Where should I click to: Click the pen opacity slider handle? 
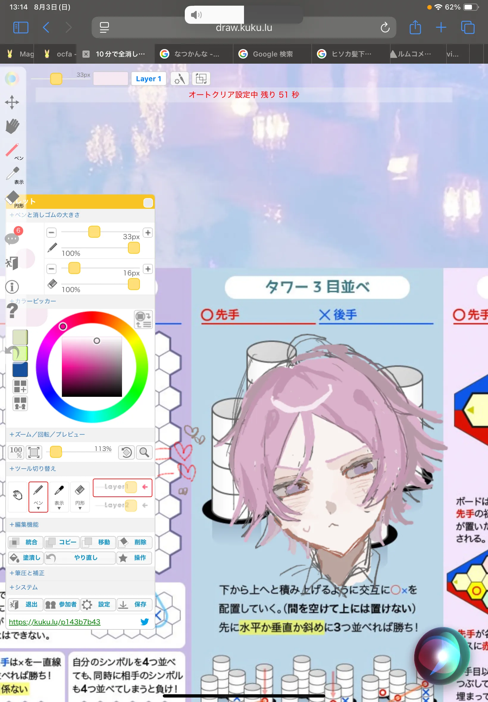(x=134, y=248)
